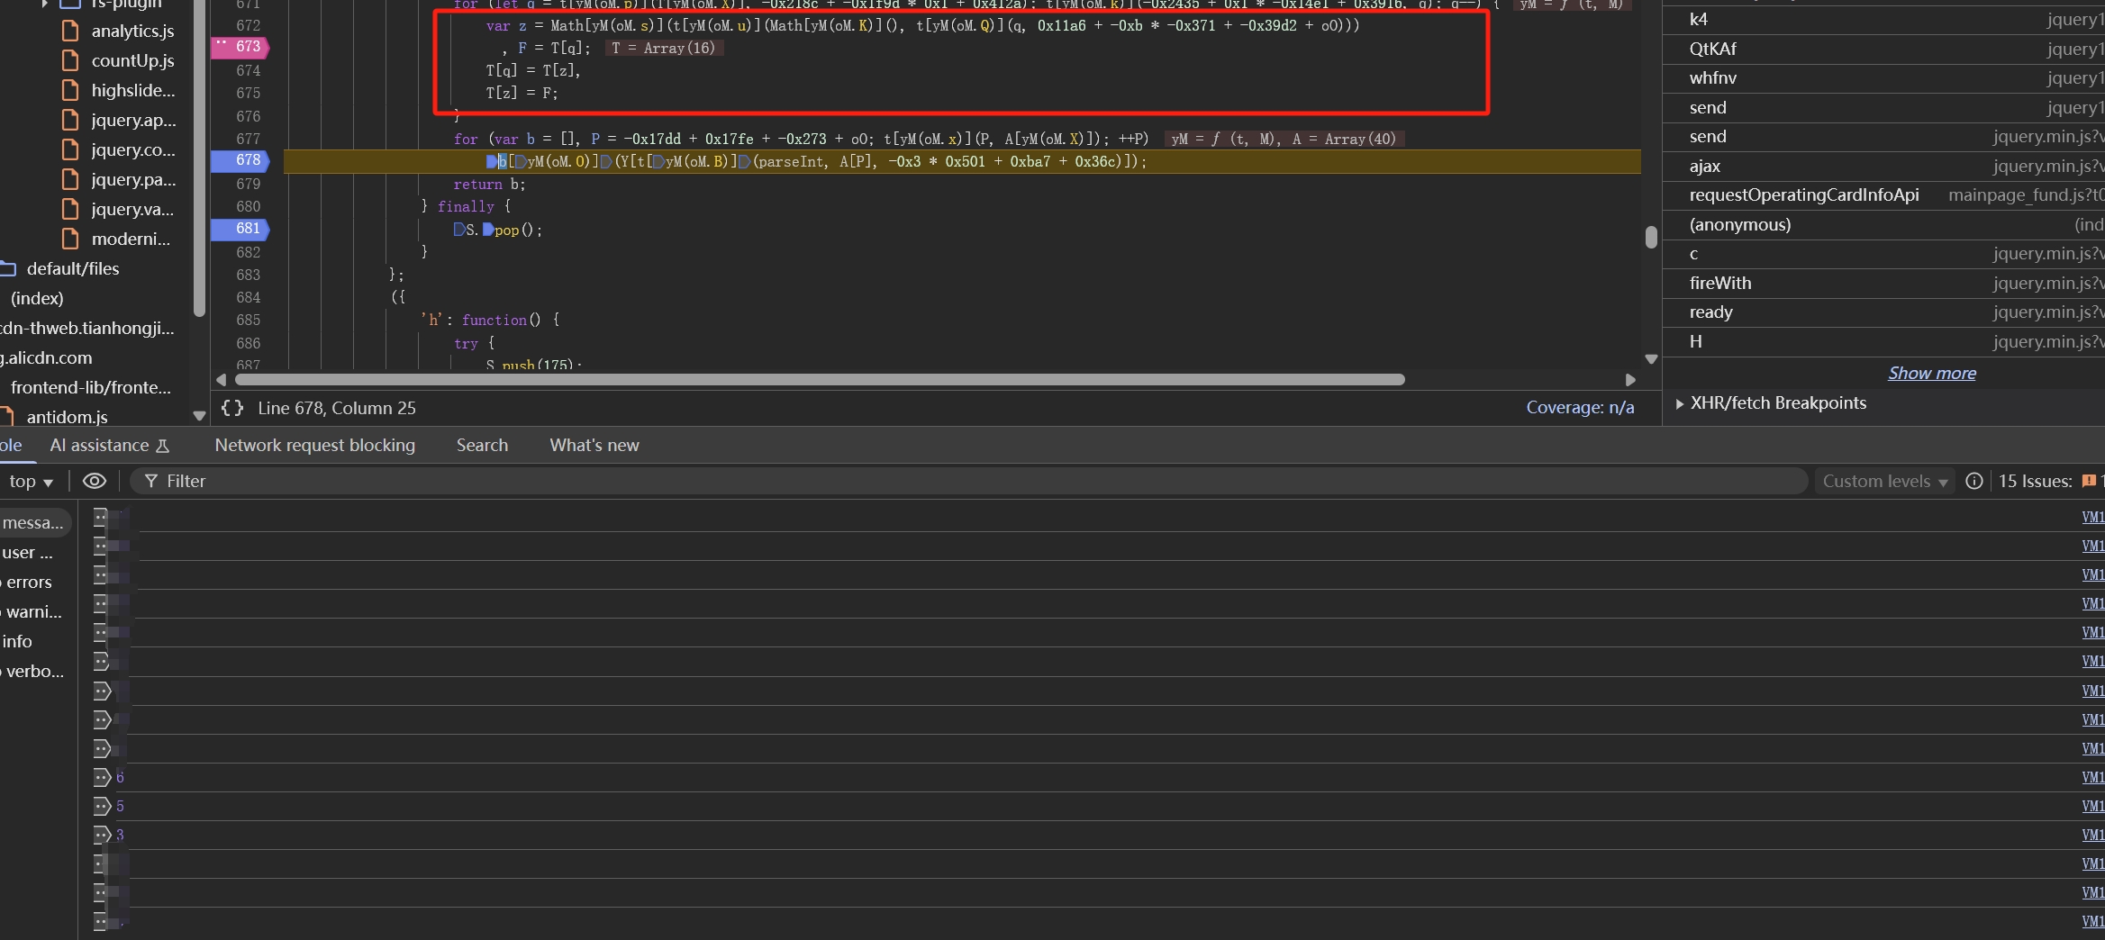Select the QtKAf call stack frame

pyautogui.click(x=1883, y=49)
